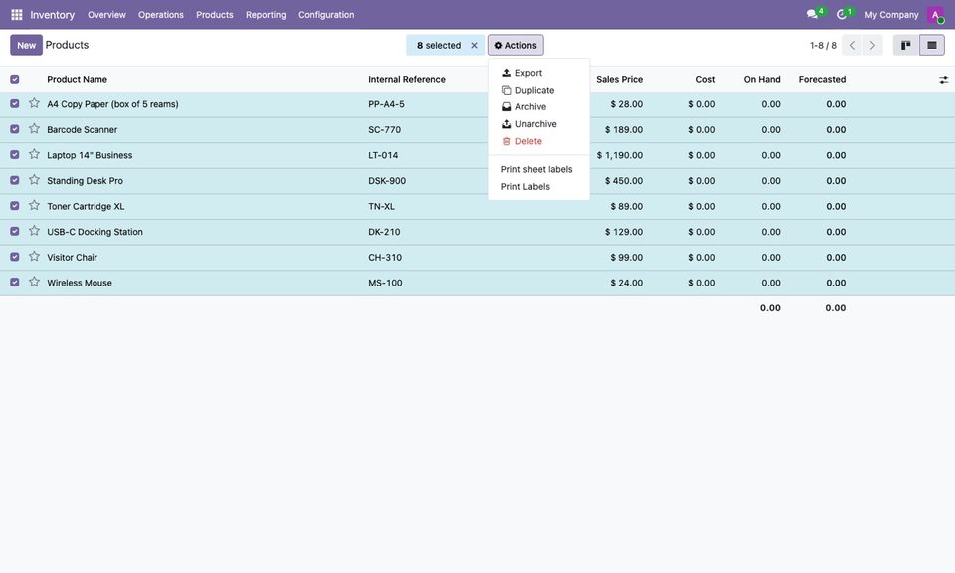Screen dimensions: 955x573
Task: Open the Overview link
Action: pos(106,15)
